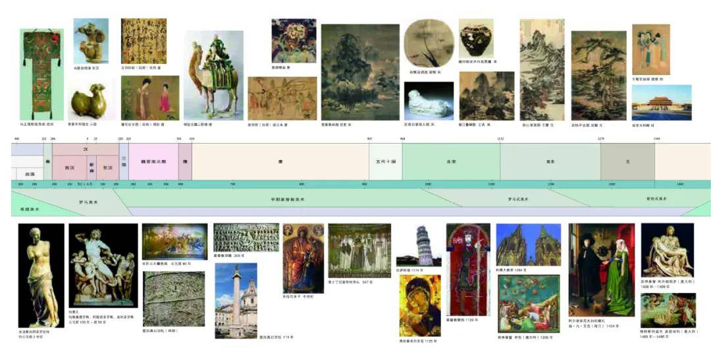
Task: Select the Tang tri-color camel figurine
Action: point(213,75)
